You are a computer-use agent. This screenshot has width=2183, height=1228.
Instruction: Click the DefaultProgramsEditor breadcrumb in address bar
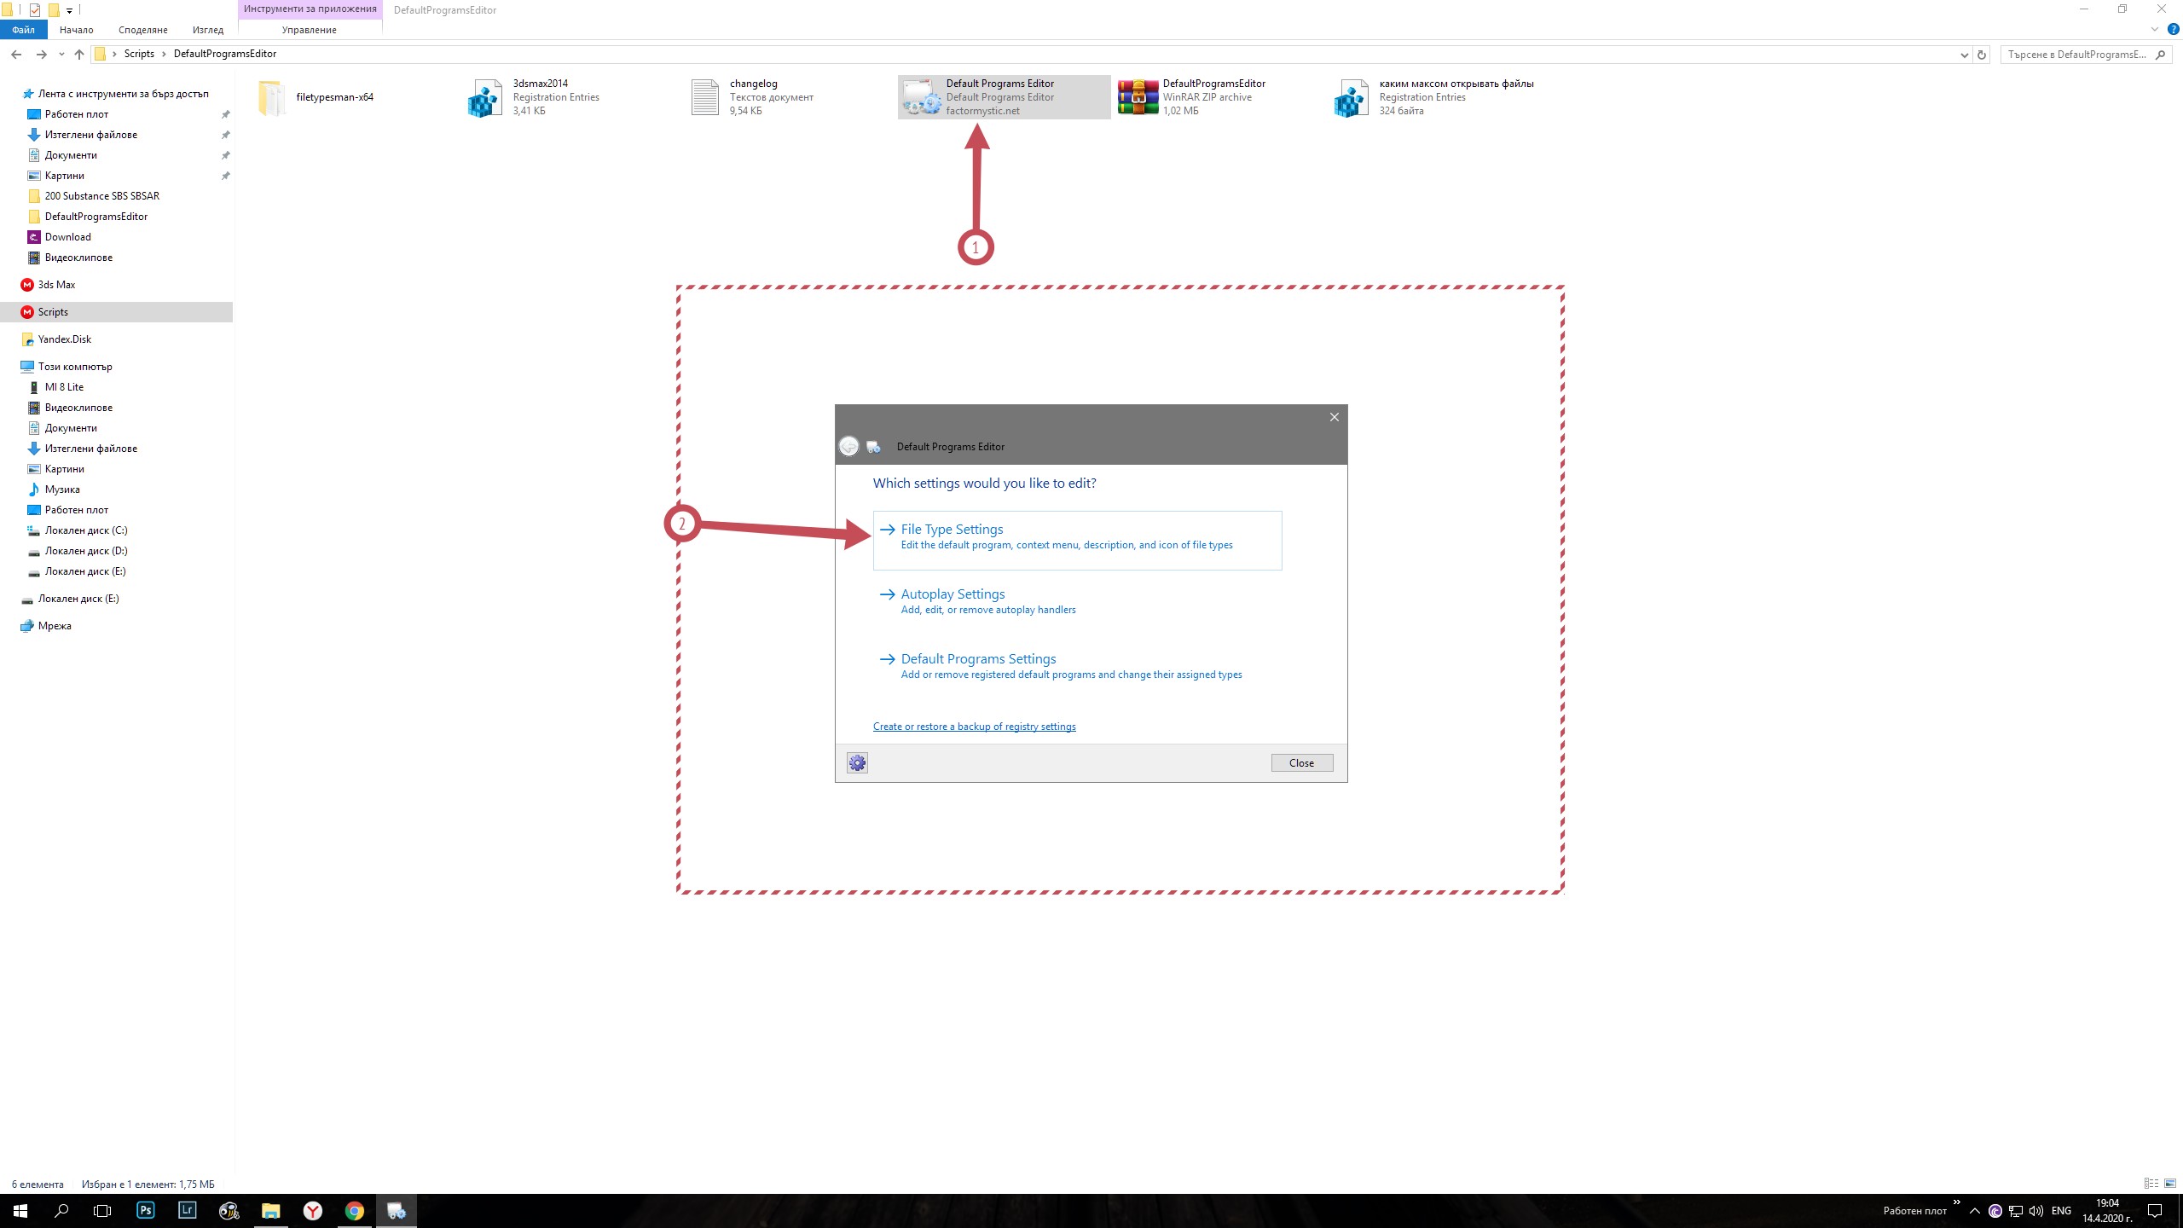(225, 54)
